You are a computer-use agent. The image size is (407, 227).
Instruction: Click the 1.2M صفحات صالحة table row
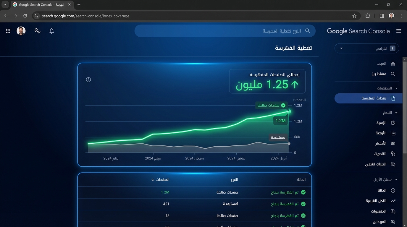point(194,192)
